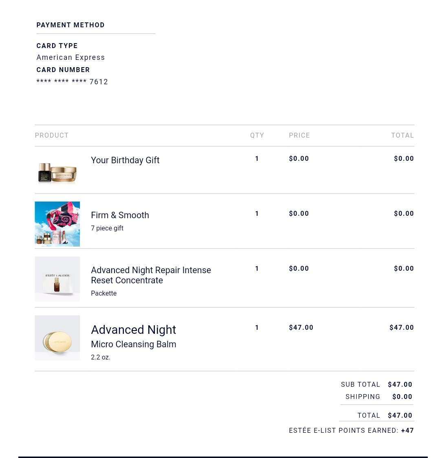Select the PRODUCT column header

52,135
